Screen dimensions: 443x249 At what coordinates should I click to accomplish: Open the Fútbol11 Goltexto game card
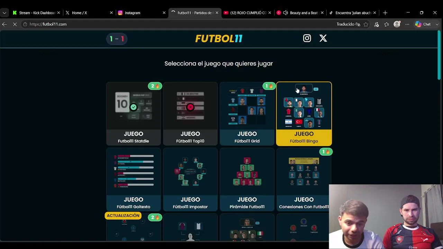point(134,179)
